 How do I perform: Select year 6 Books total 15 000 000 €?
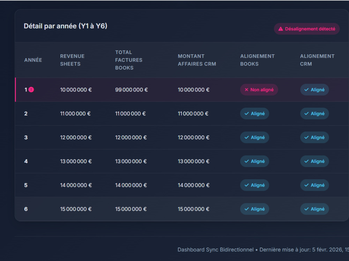[131, 209]
